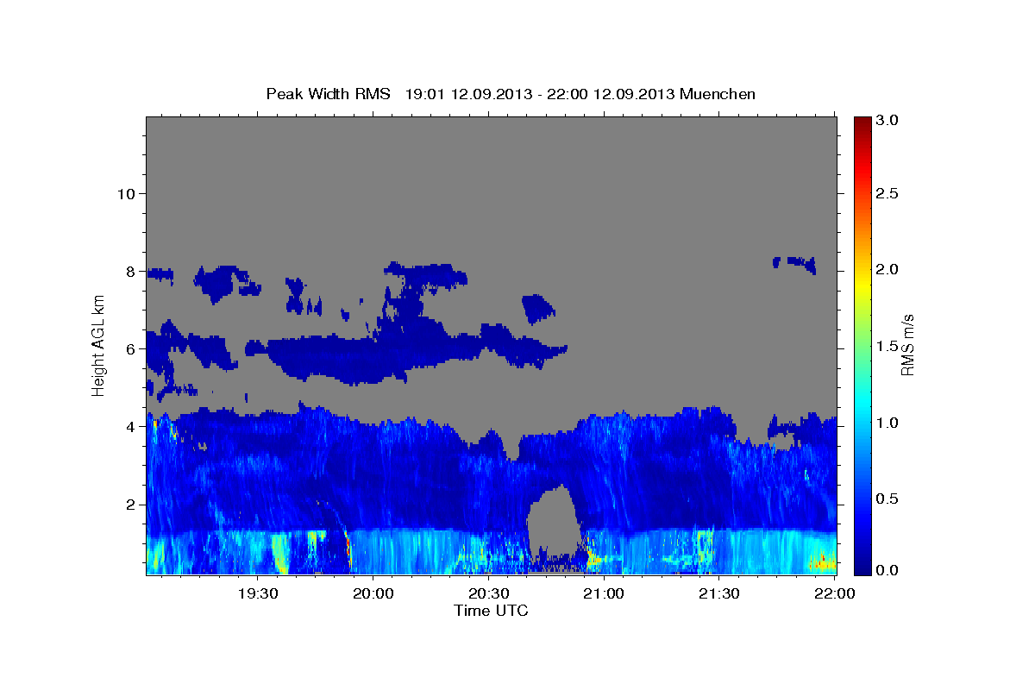Click the 20:30 time tick label
The width and height of the screenshot is (1035, 690).
tap(488, 593)
